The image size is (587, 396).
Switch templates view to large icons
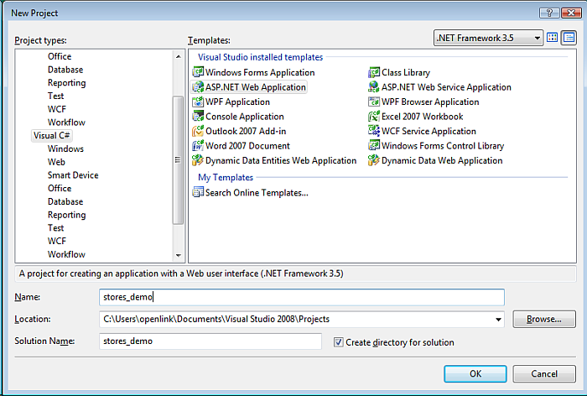coord(553,38)
